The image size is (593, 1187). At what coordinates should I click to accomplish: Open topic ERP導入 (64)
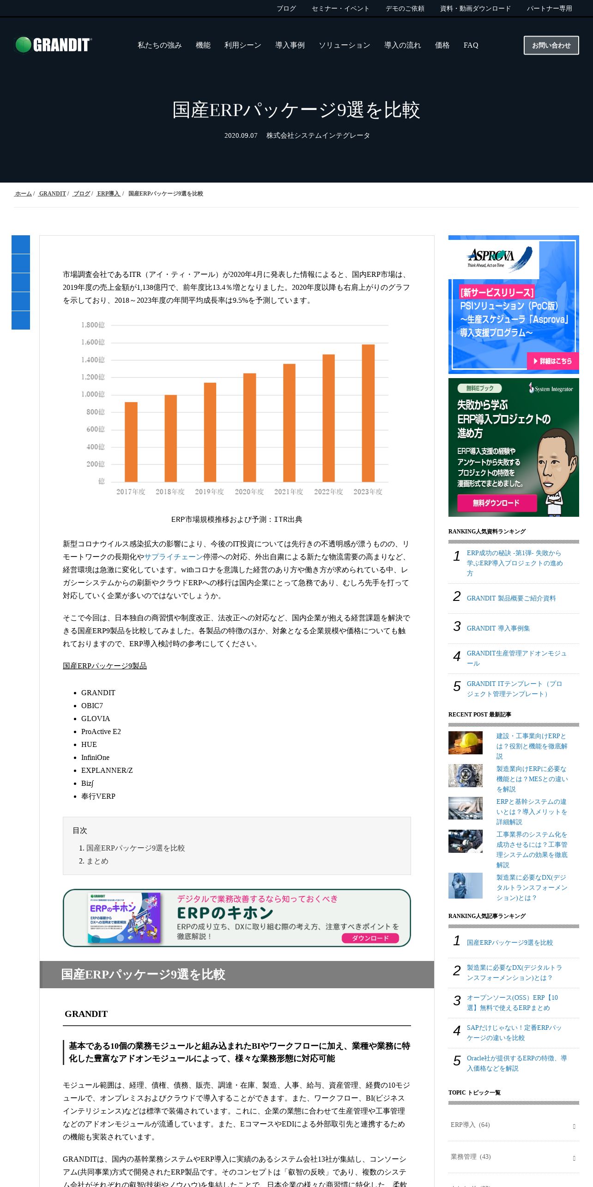point(470,1125)
